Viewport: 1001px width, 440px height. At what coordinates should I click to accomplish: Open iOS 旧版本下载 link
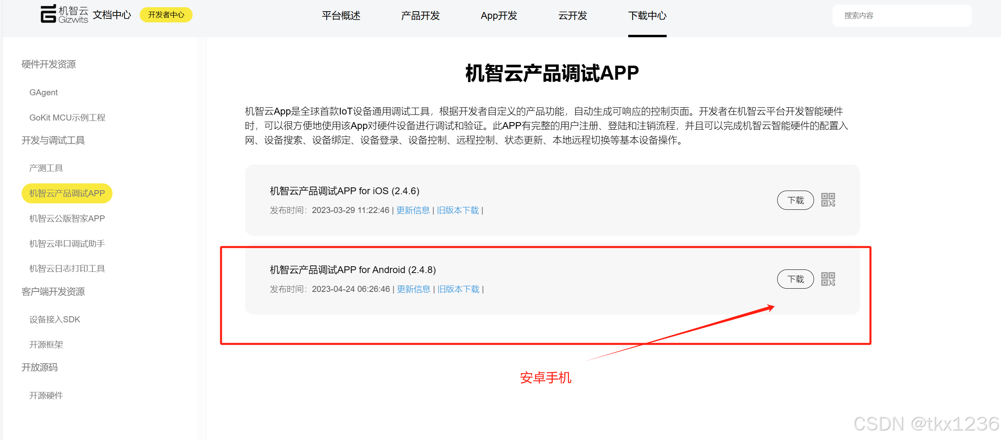pyautogui.click(x=458, y=210)
